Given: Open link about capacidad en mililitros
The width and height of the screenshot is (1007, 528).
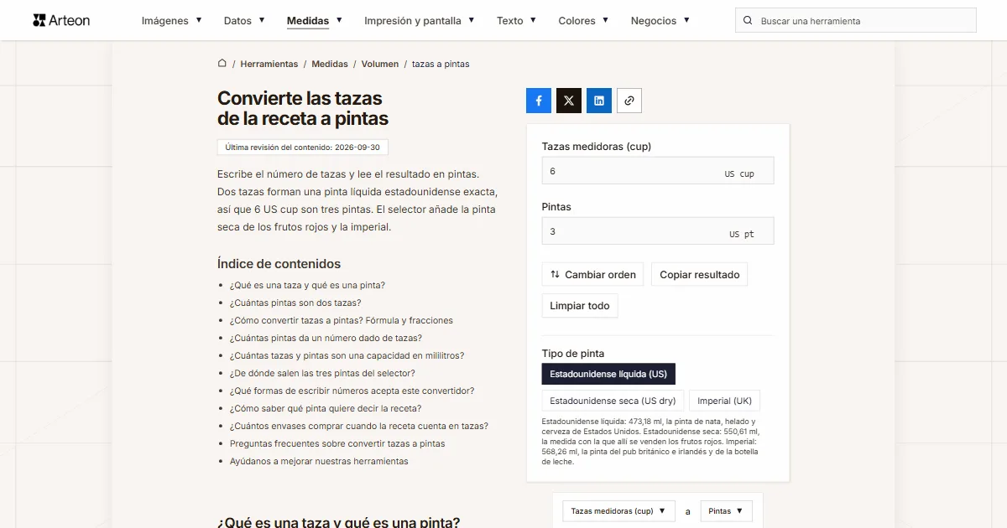Looking at the screenshot, I should point(347,356).
